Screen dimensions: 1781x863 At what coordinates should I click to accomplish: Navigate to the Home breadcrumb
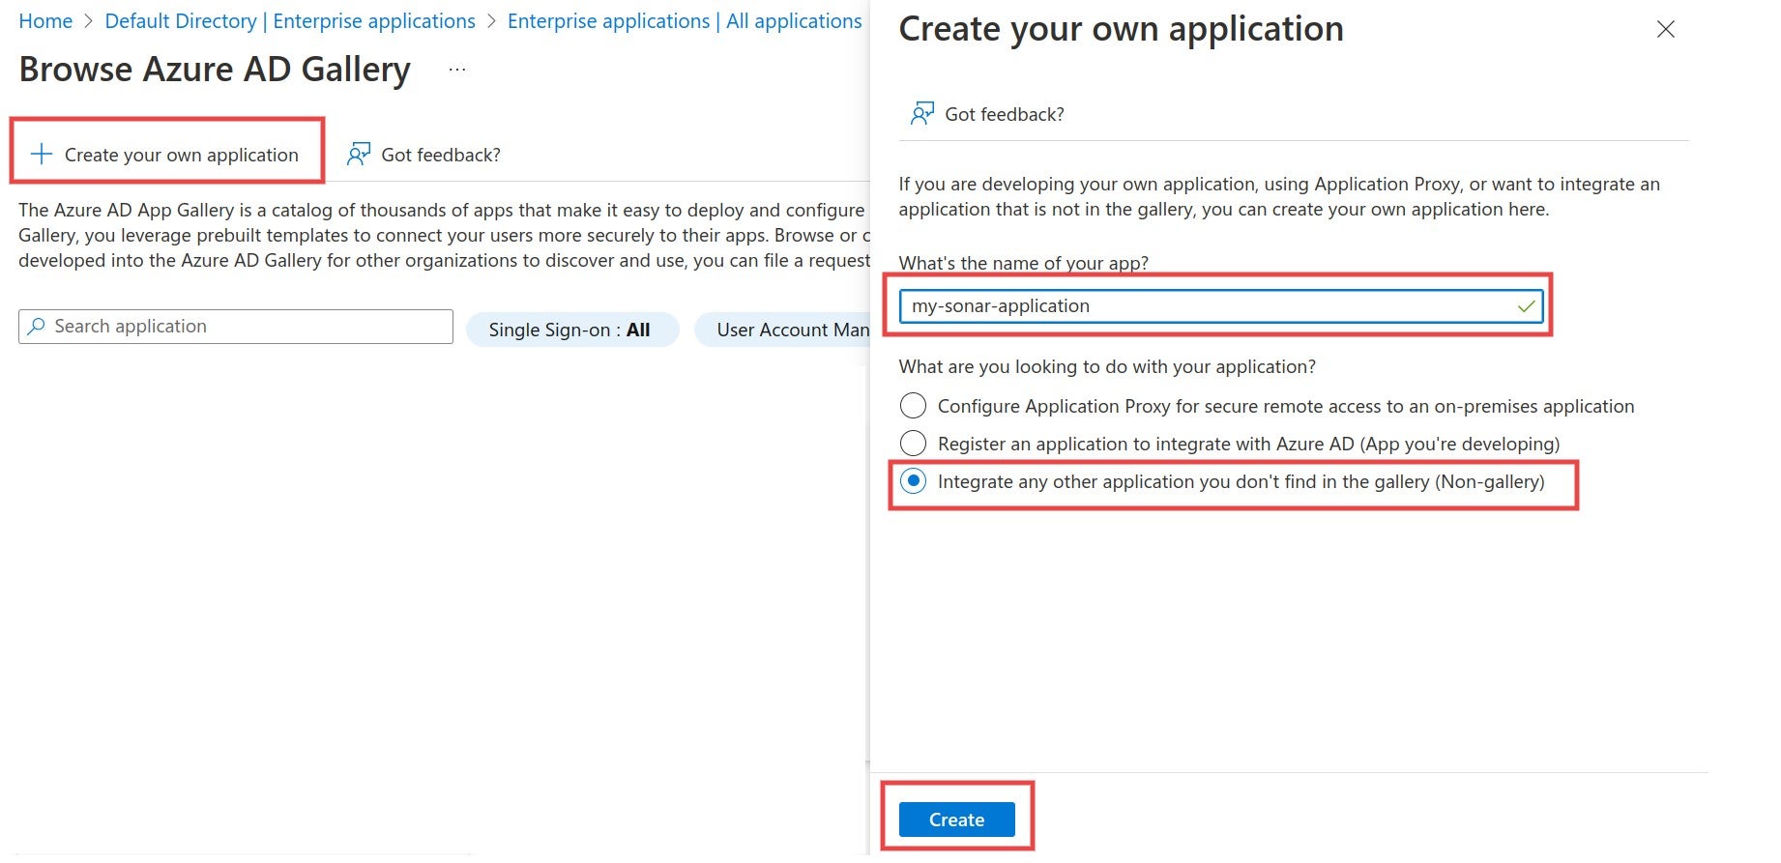coord(44,20)
